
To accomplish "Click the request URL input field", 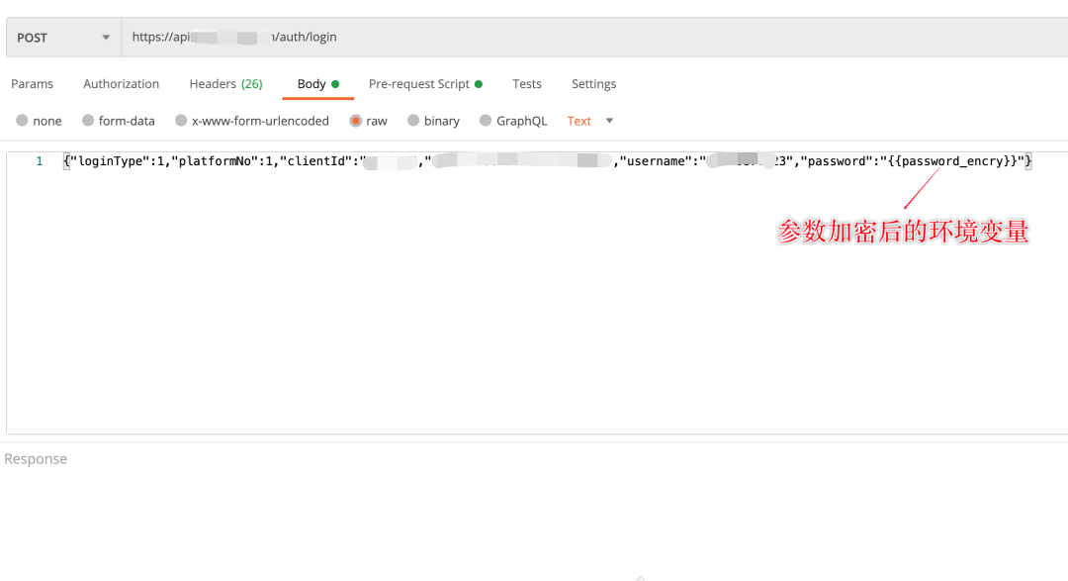I will (593, 38).
